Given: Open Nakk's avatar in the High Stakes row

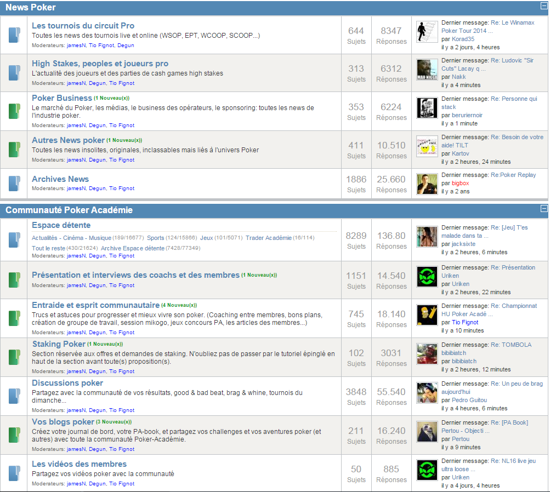Looking at the screenshot, I should pyautogui.click(x=427, y=70).
